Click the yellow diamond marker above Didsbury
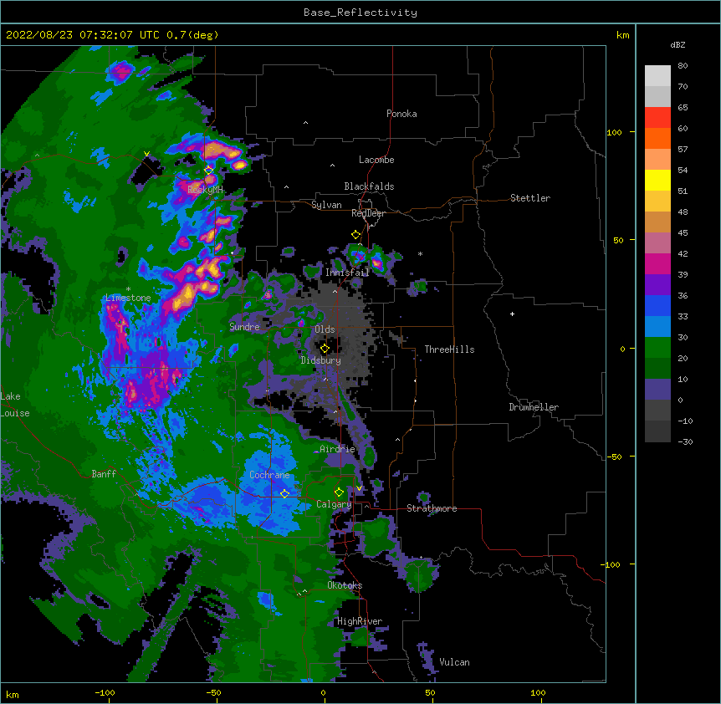721x704 pixels. 325,349
